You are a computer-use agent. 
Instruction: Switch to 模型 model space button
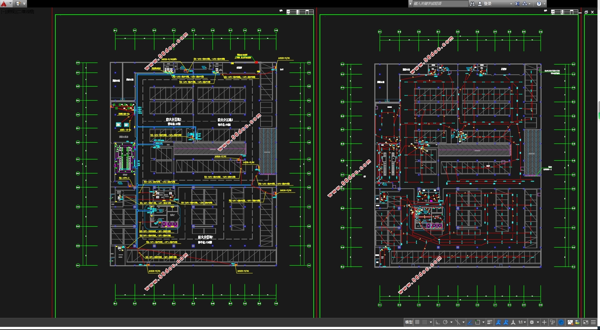[409, 322]
